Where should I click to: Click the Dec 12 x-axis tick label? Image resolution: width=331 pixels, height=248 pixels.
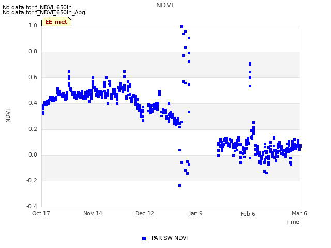coord(144,213)
